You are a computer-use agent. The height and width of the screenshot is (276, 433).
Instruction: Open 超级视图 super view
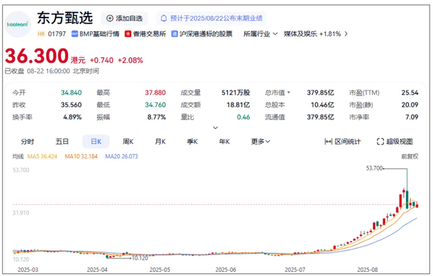click(x=395, y=142)
